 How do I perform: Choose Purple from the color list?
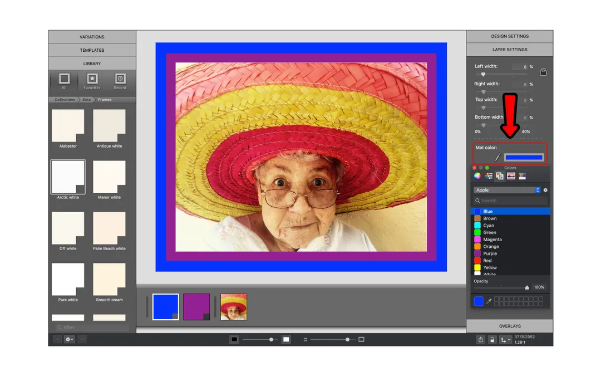(510, 253)
